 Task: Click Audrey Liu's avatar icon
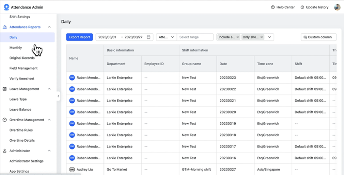click(72, 169)
